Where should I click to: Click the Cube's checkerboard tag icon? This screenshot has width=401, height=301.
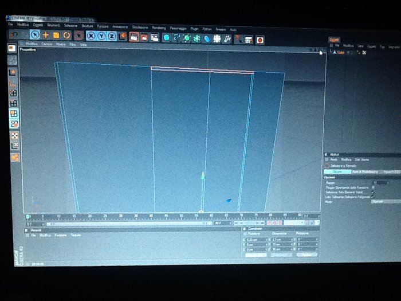[364, 53]
